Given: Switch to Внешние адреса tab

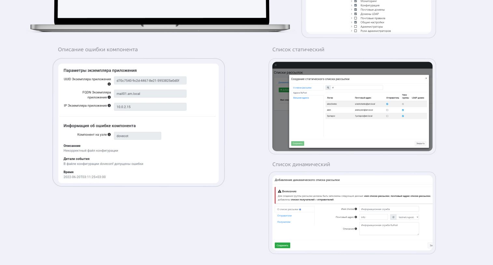Looking at the screenshot, I should tap(301, 98).
